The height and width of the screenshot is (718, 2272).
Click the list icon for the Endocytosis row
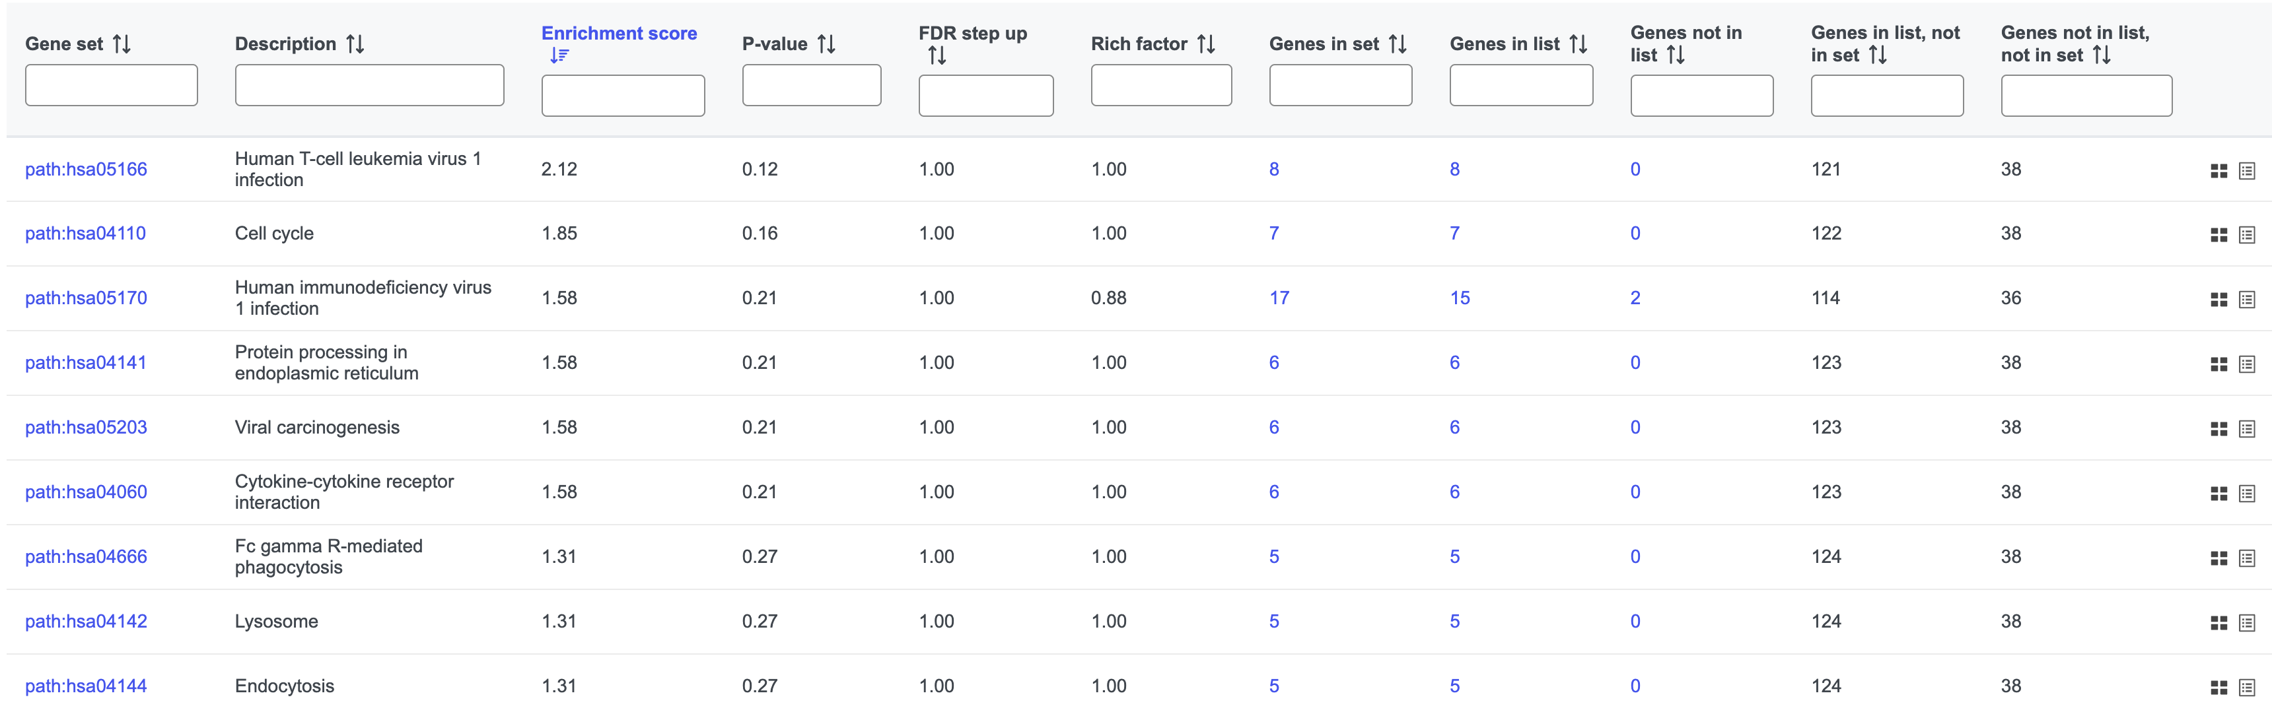tap(2246, 687)
